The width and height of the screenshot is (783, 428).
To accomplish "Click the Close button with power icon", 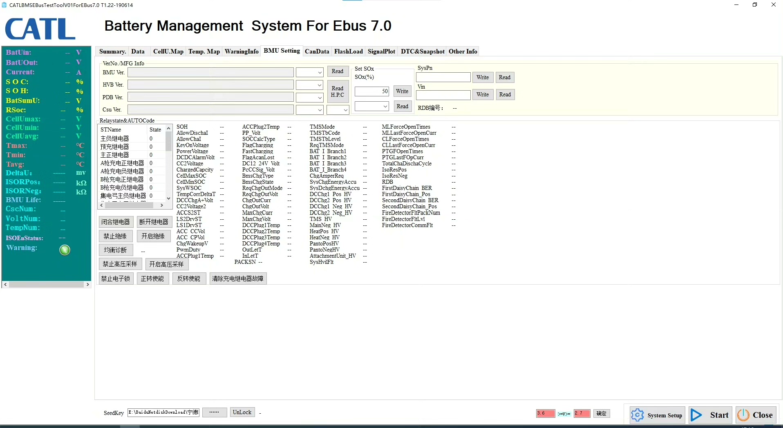I will pyautogui.click(x=756, y=415).
